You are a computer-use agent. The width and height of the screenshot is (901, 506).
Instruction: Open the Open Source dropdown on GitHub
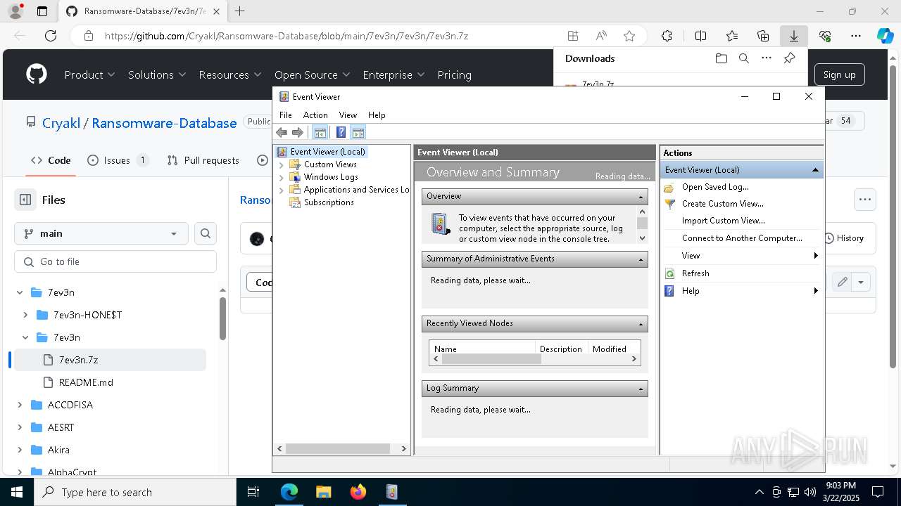312,74
